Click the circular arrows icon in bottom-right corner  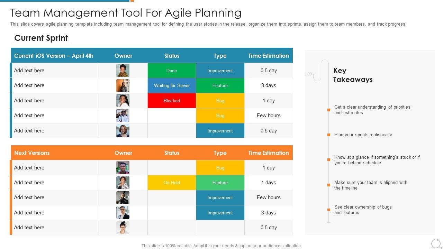[x=436, y=243]
